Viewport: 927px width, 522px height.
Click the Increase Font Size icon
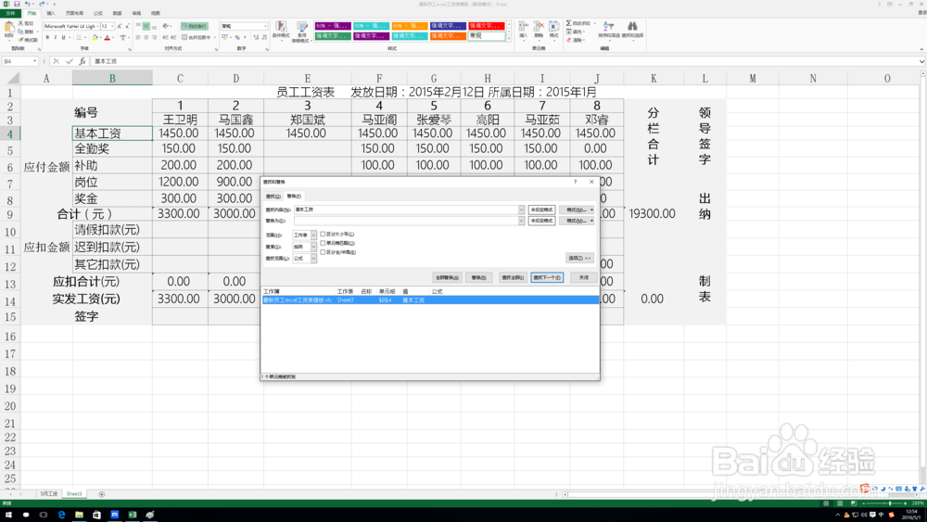119,26
